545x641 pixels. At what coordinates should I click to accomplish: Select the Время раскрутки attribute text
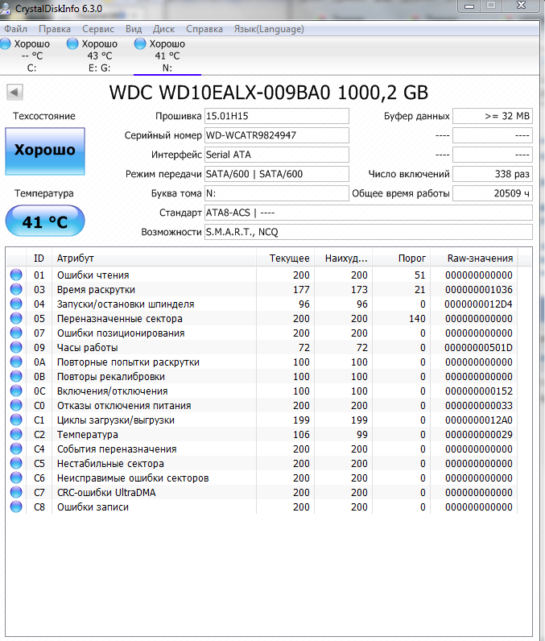(x=96, y=290)
